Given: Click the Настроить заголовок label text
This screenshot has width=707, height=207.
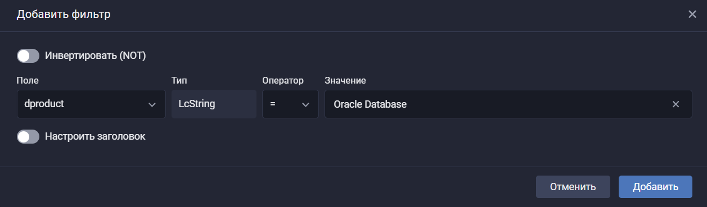Looking at the screenshot, I should pos(95,136).
